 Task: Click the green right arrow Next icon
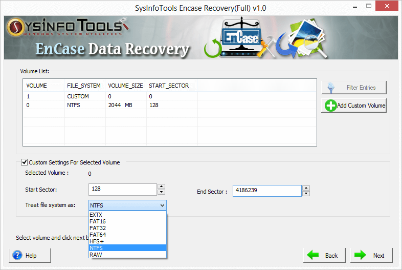tap(360, 255)
